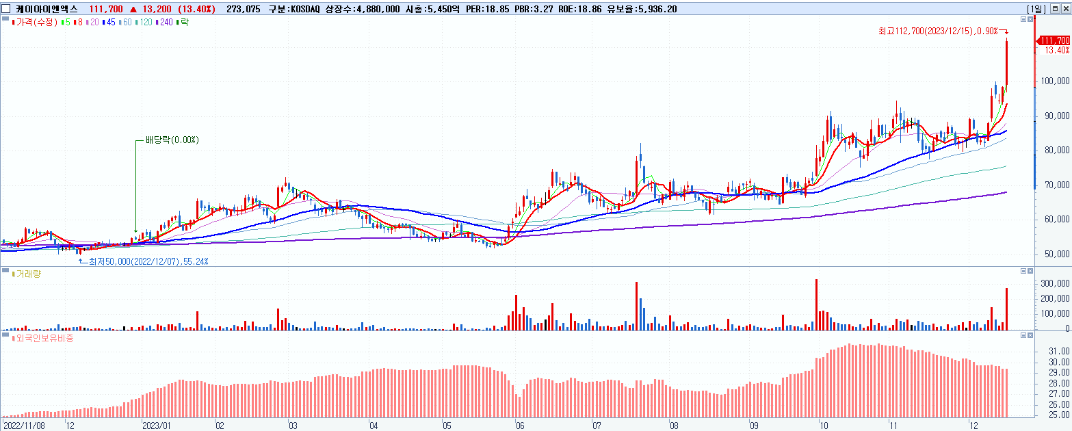The height and width of the screenshot is (431, 1072).
Task: Open the 거래량 panel menu icon
Action: pos(5,272)
